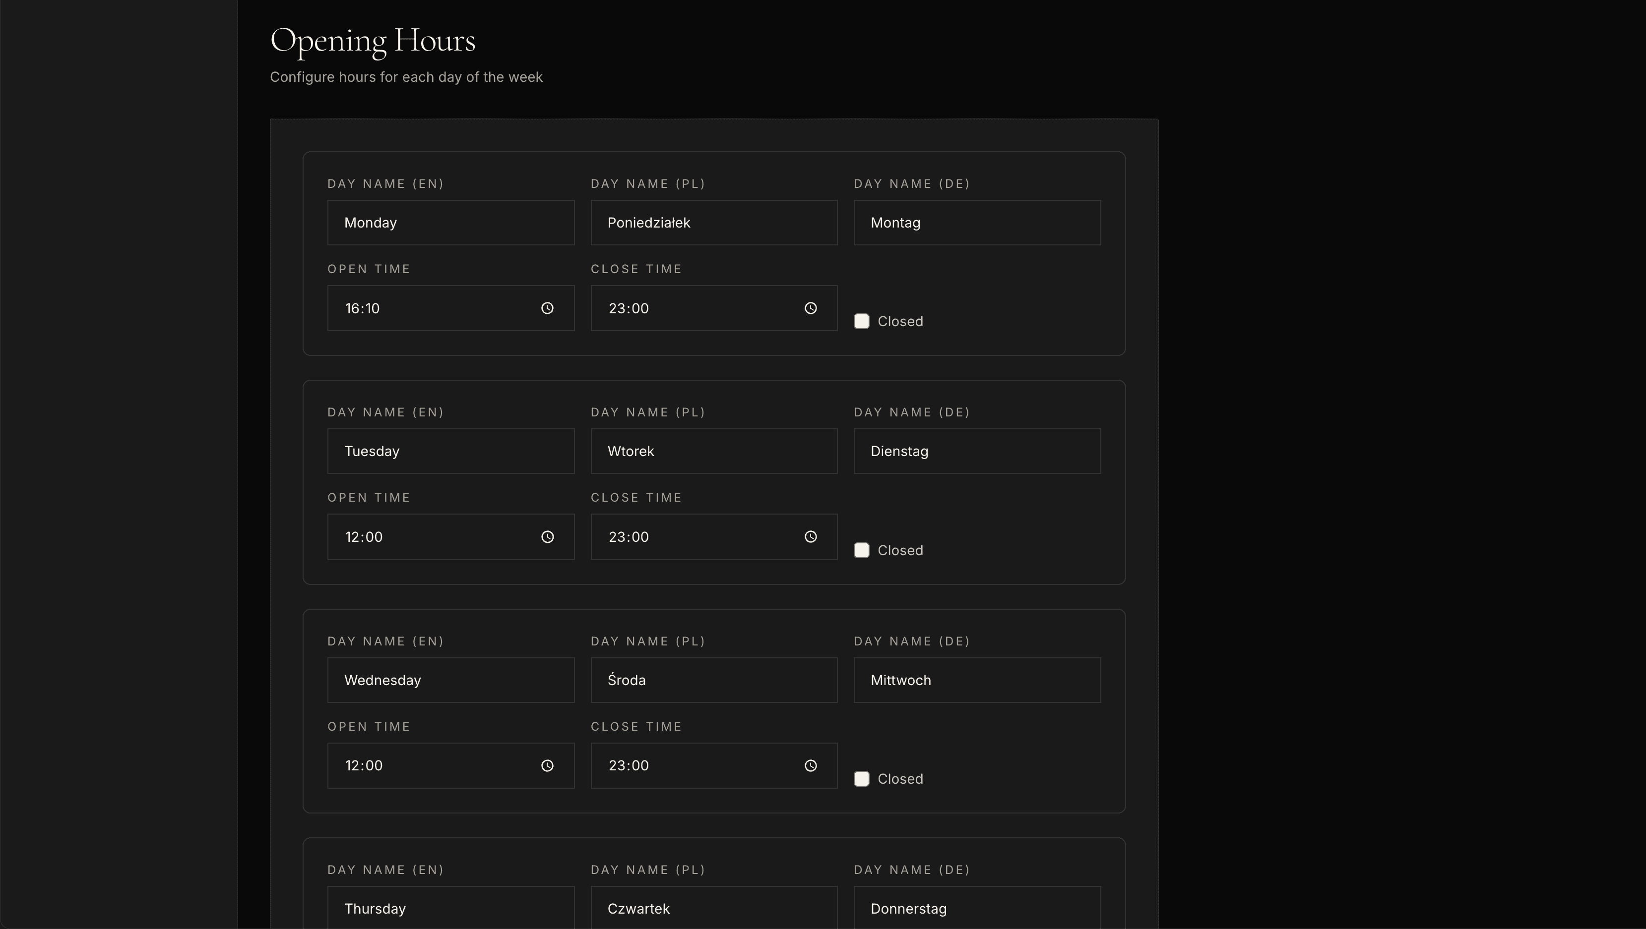This screenshot has height=929, width=1646.
Task: Mark Wednesday as Closed
Action: pos(861,779)
